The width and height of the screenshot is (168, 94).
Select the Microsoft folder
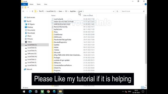(x=57, y=52)
